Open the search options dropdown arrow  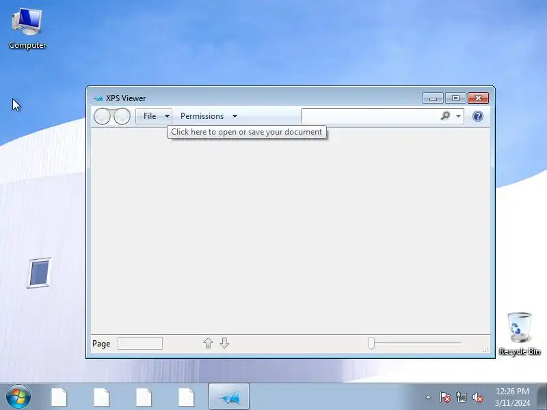pos(458,115)
